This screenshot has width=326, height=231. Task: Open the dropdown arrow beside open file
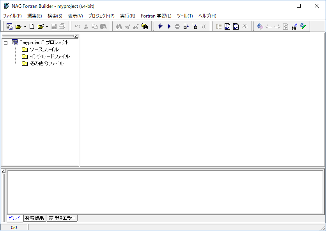click(47, 26)
